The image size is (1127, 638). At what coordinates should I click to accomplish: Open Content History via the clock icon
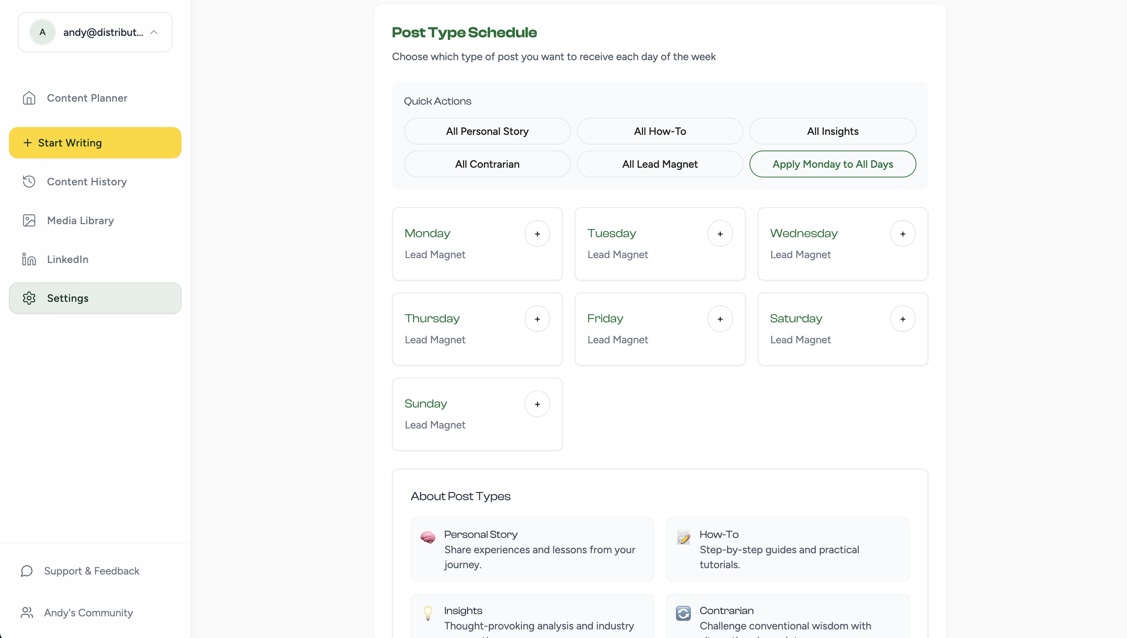click(x=28, y=182)
